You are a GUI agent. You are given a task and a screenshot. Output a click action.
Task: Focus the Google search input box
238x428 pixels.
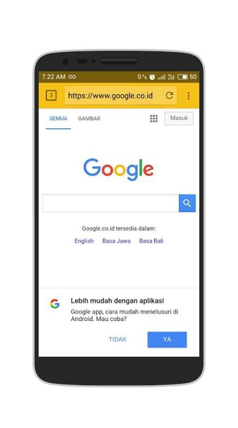pos(111,203)
